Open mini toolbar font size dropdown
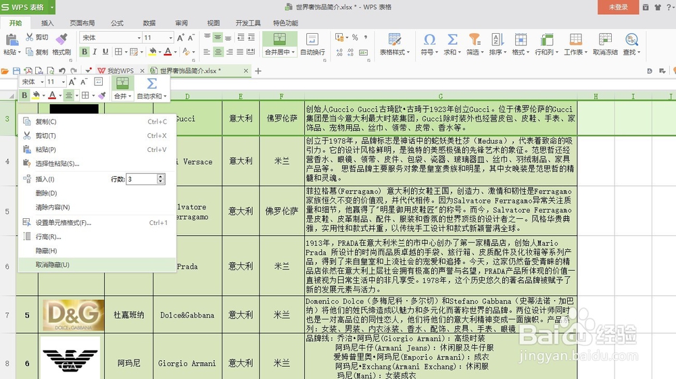676x379 pixels. (64, 82)
